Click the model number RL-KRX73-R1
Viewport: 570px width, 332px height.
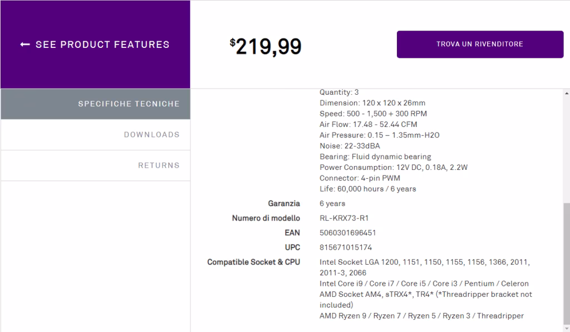(344, 218)
